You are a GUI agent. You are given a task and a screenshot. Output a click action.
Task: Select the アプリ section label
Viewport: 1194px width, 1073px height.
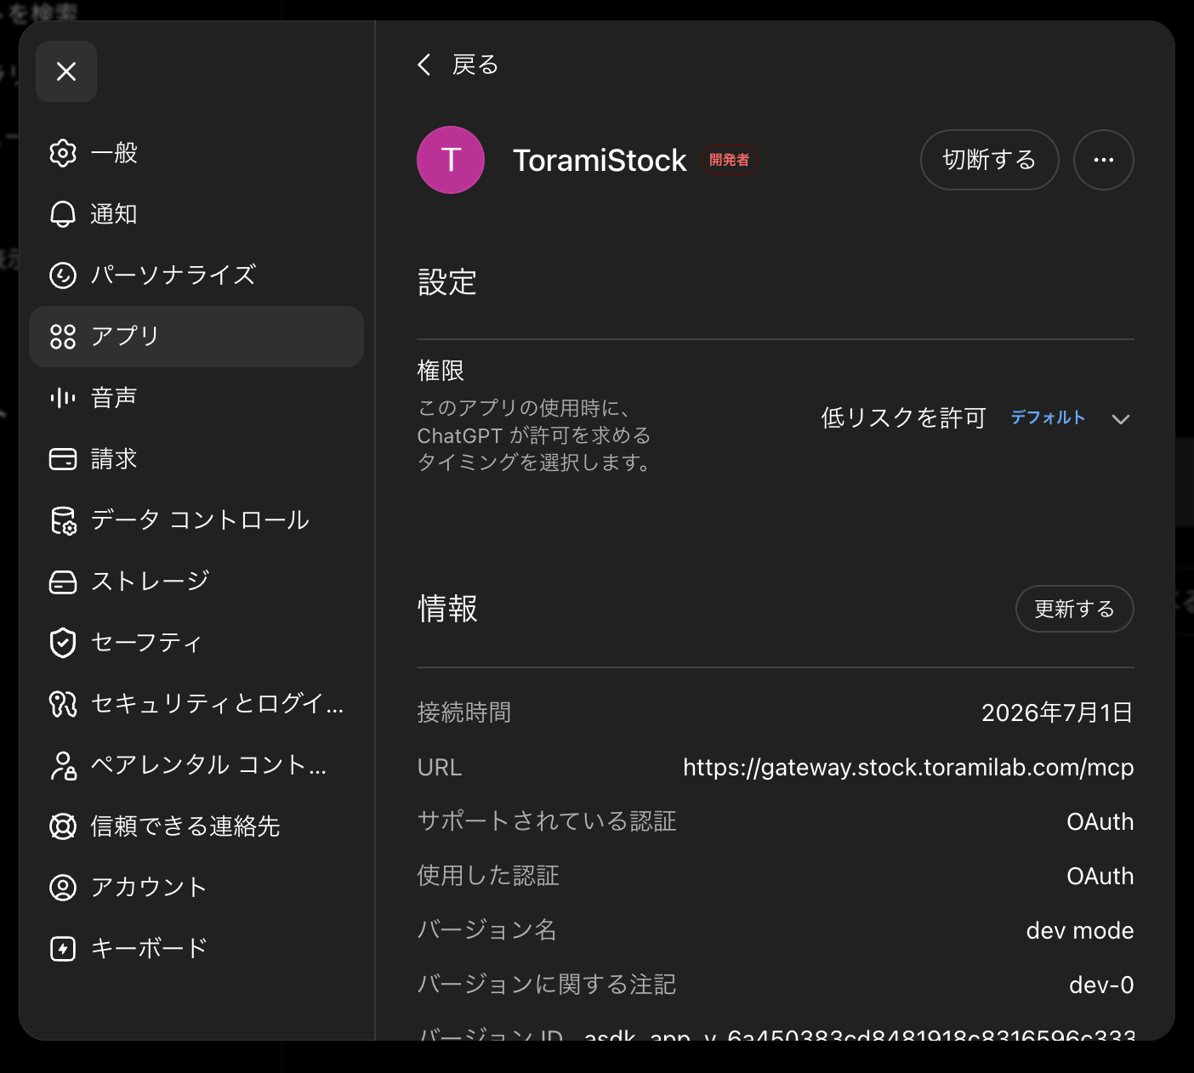click(x=125, y=337)
